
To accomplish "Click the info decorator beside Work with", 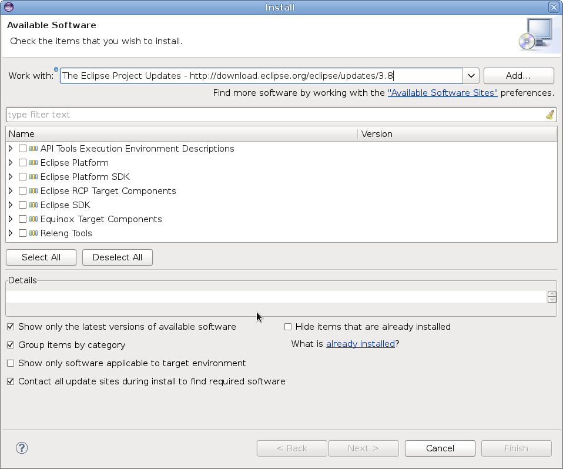I will [x=56, y=69].
